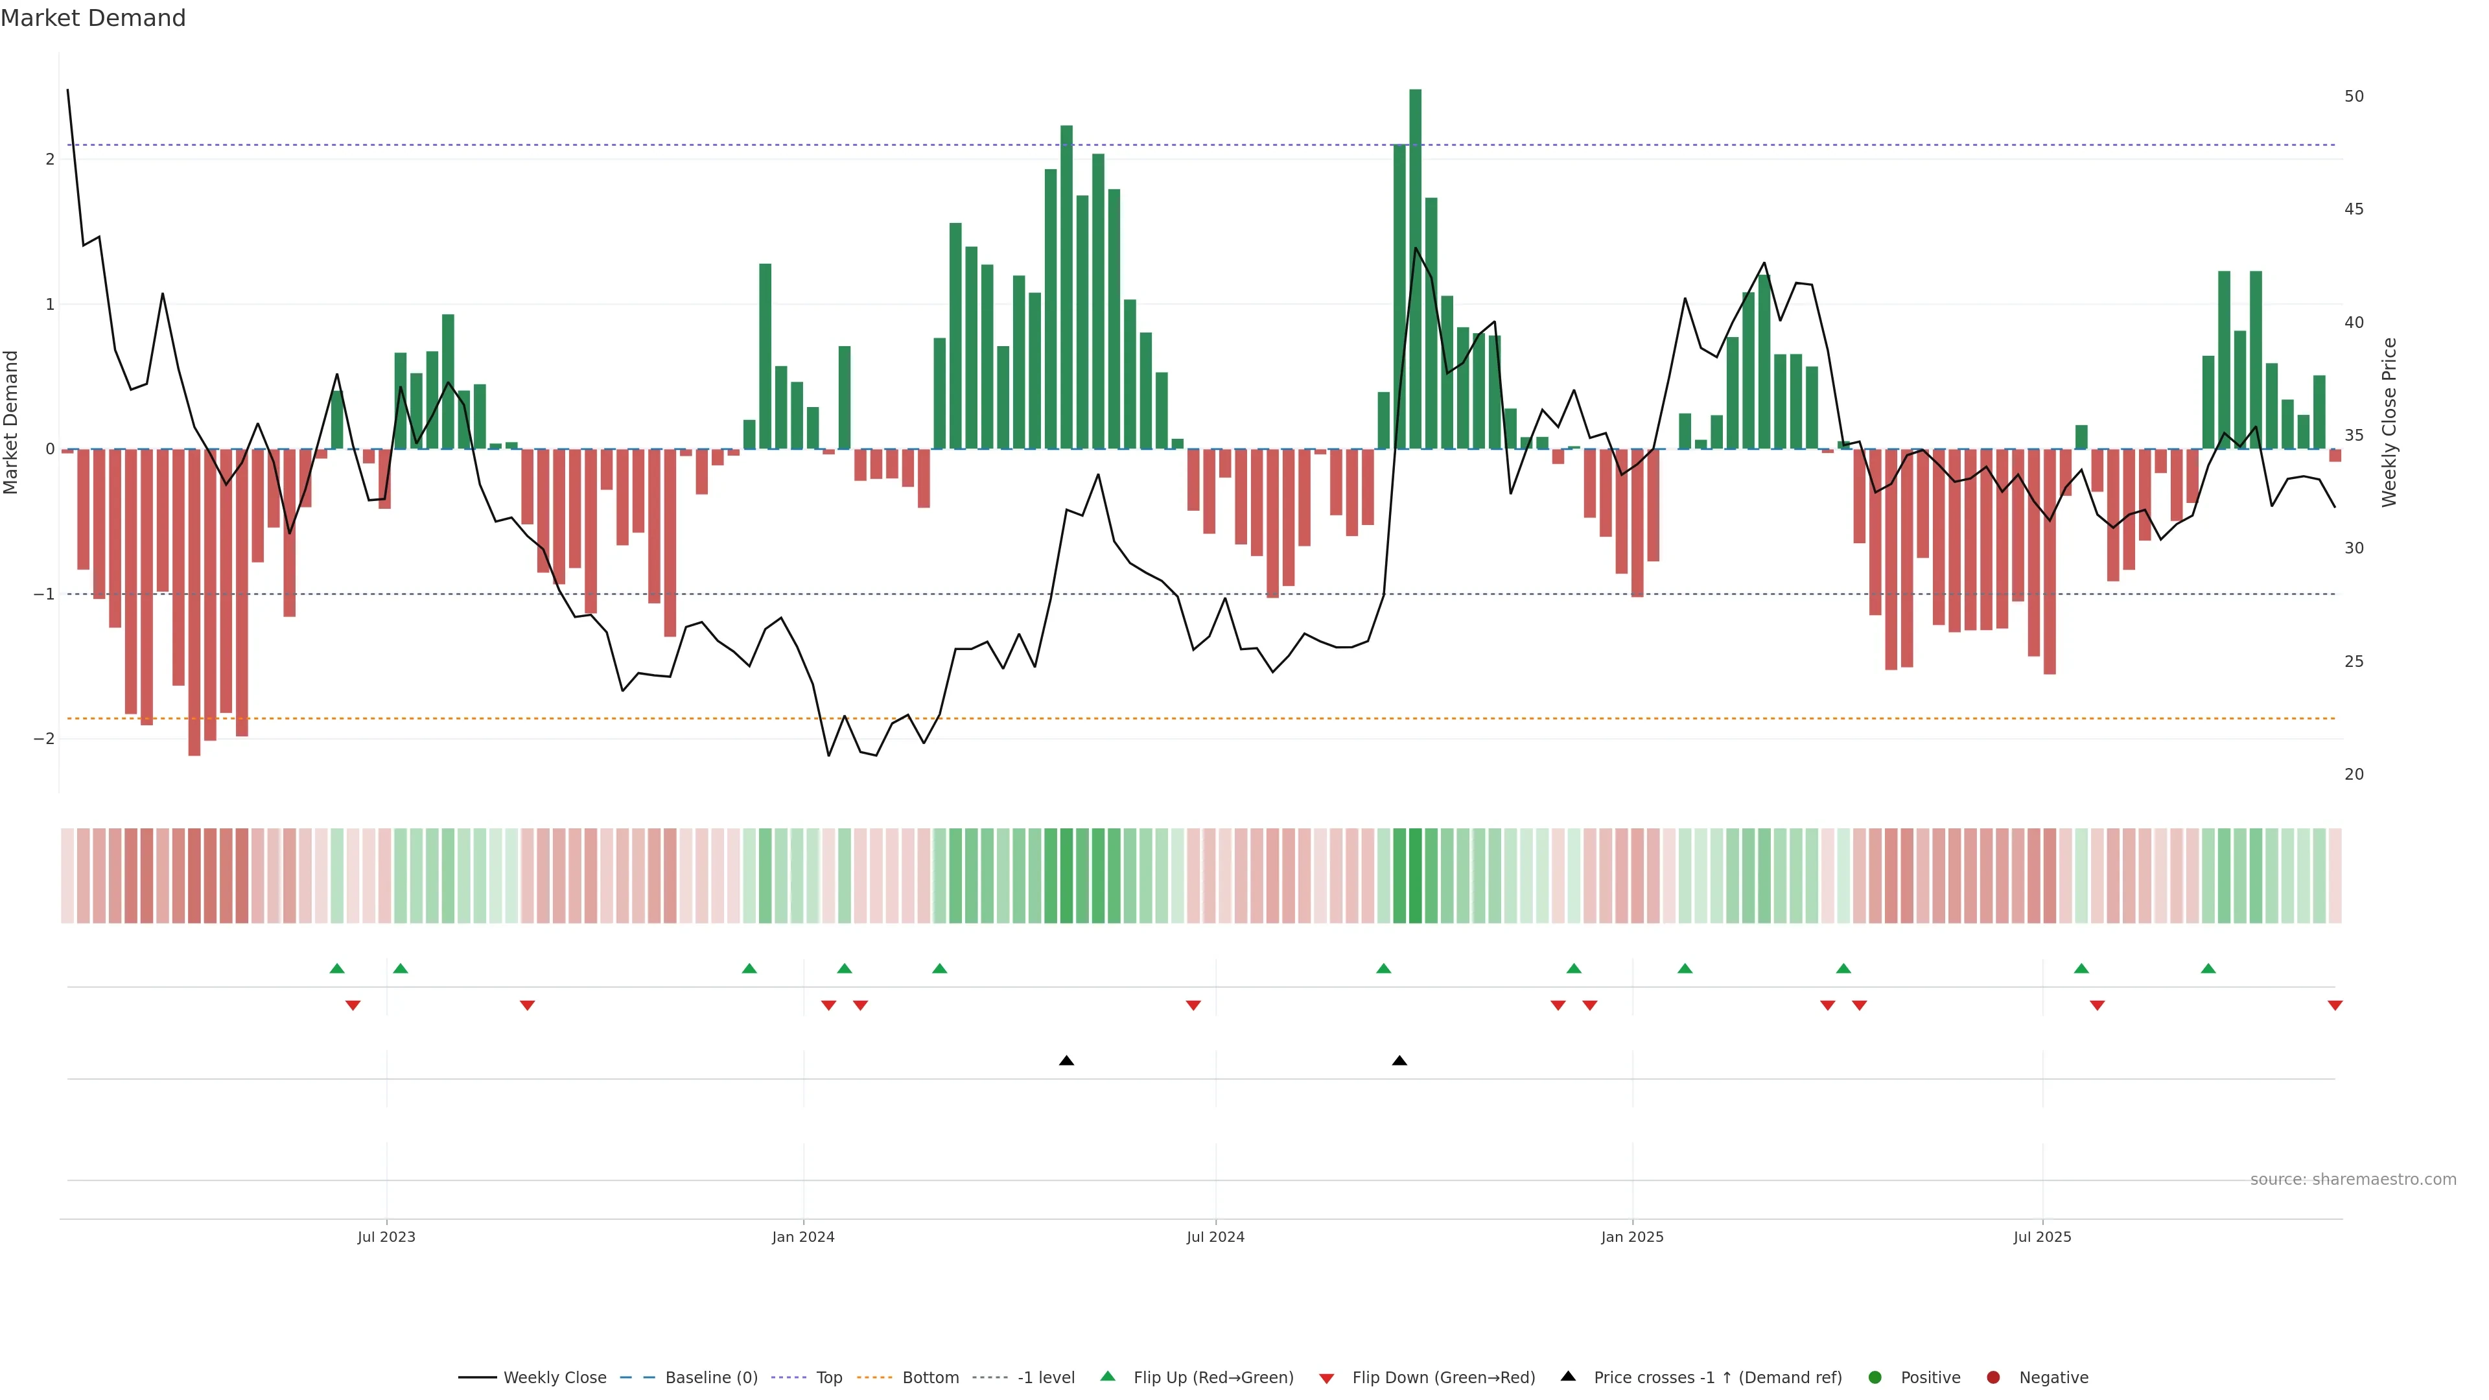Viewport: 2489px width, 1400px height.
Task: Click black Price crosses -1 legend triangle
Action: [x=1568, y=1377]
